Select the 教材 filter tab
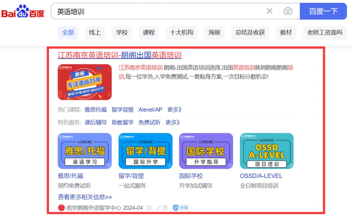This screenshot has width=351, height=216. [x=286, y=33]
